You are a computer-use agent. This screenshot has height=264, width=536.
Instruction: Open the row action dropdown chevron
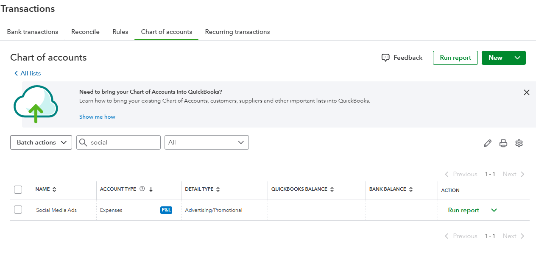[494, 210]
